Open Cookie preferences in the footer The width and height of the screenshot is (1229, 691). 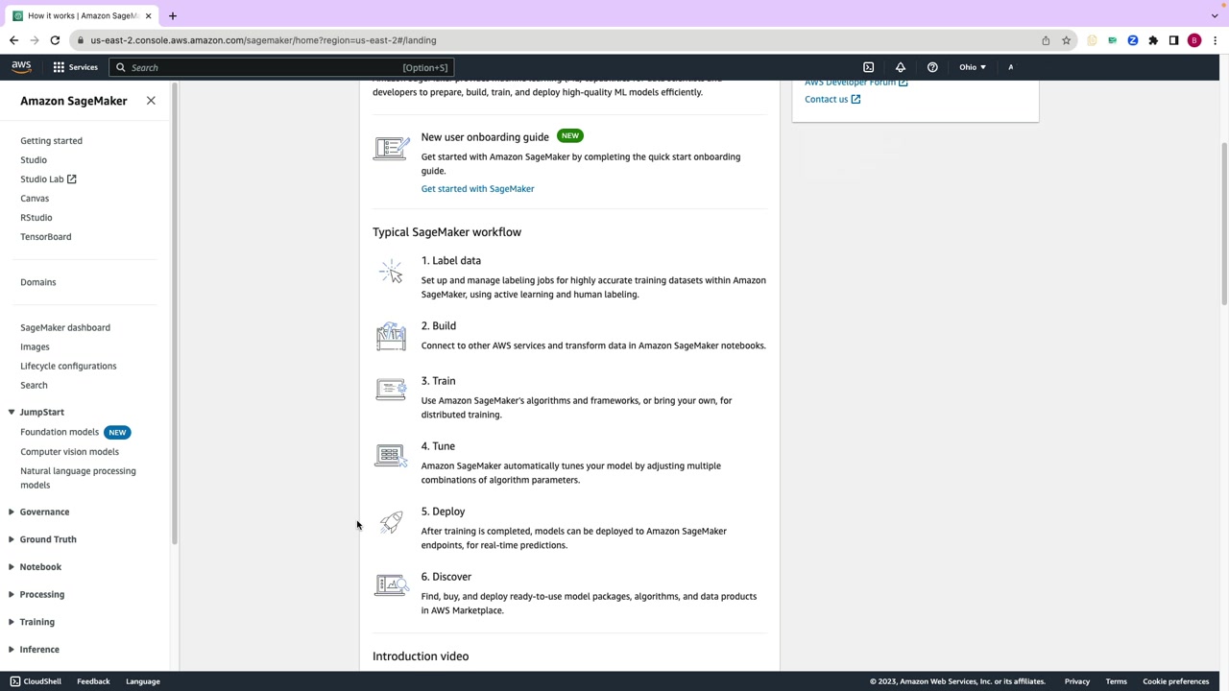1175,681
